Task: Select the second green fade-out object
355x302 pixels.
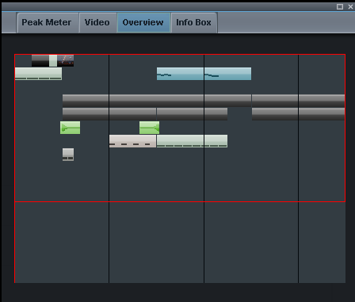Action: coord(149,128)
